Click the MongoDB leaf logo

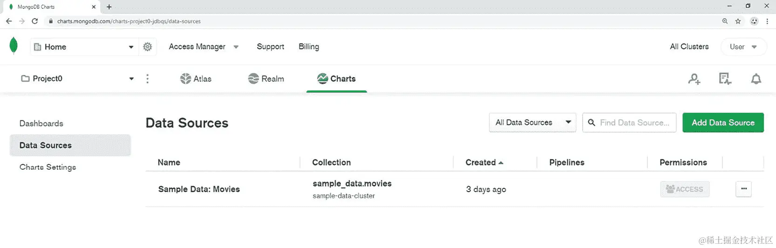coord(14,46)
